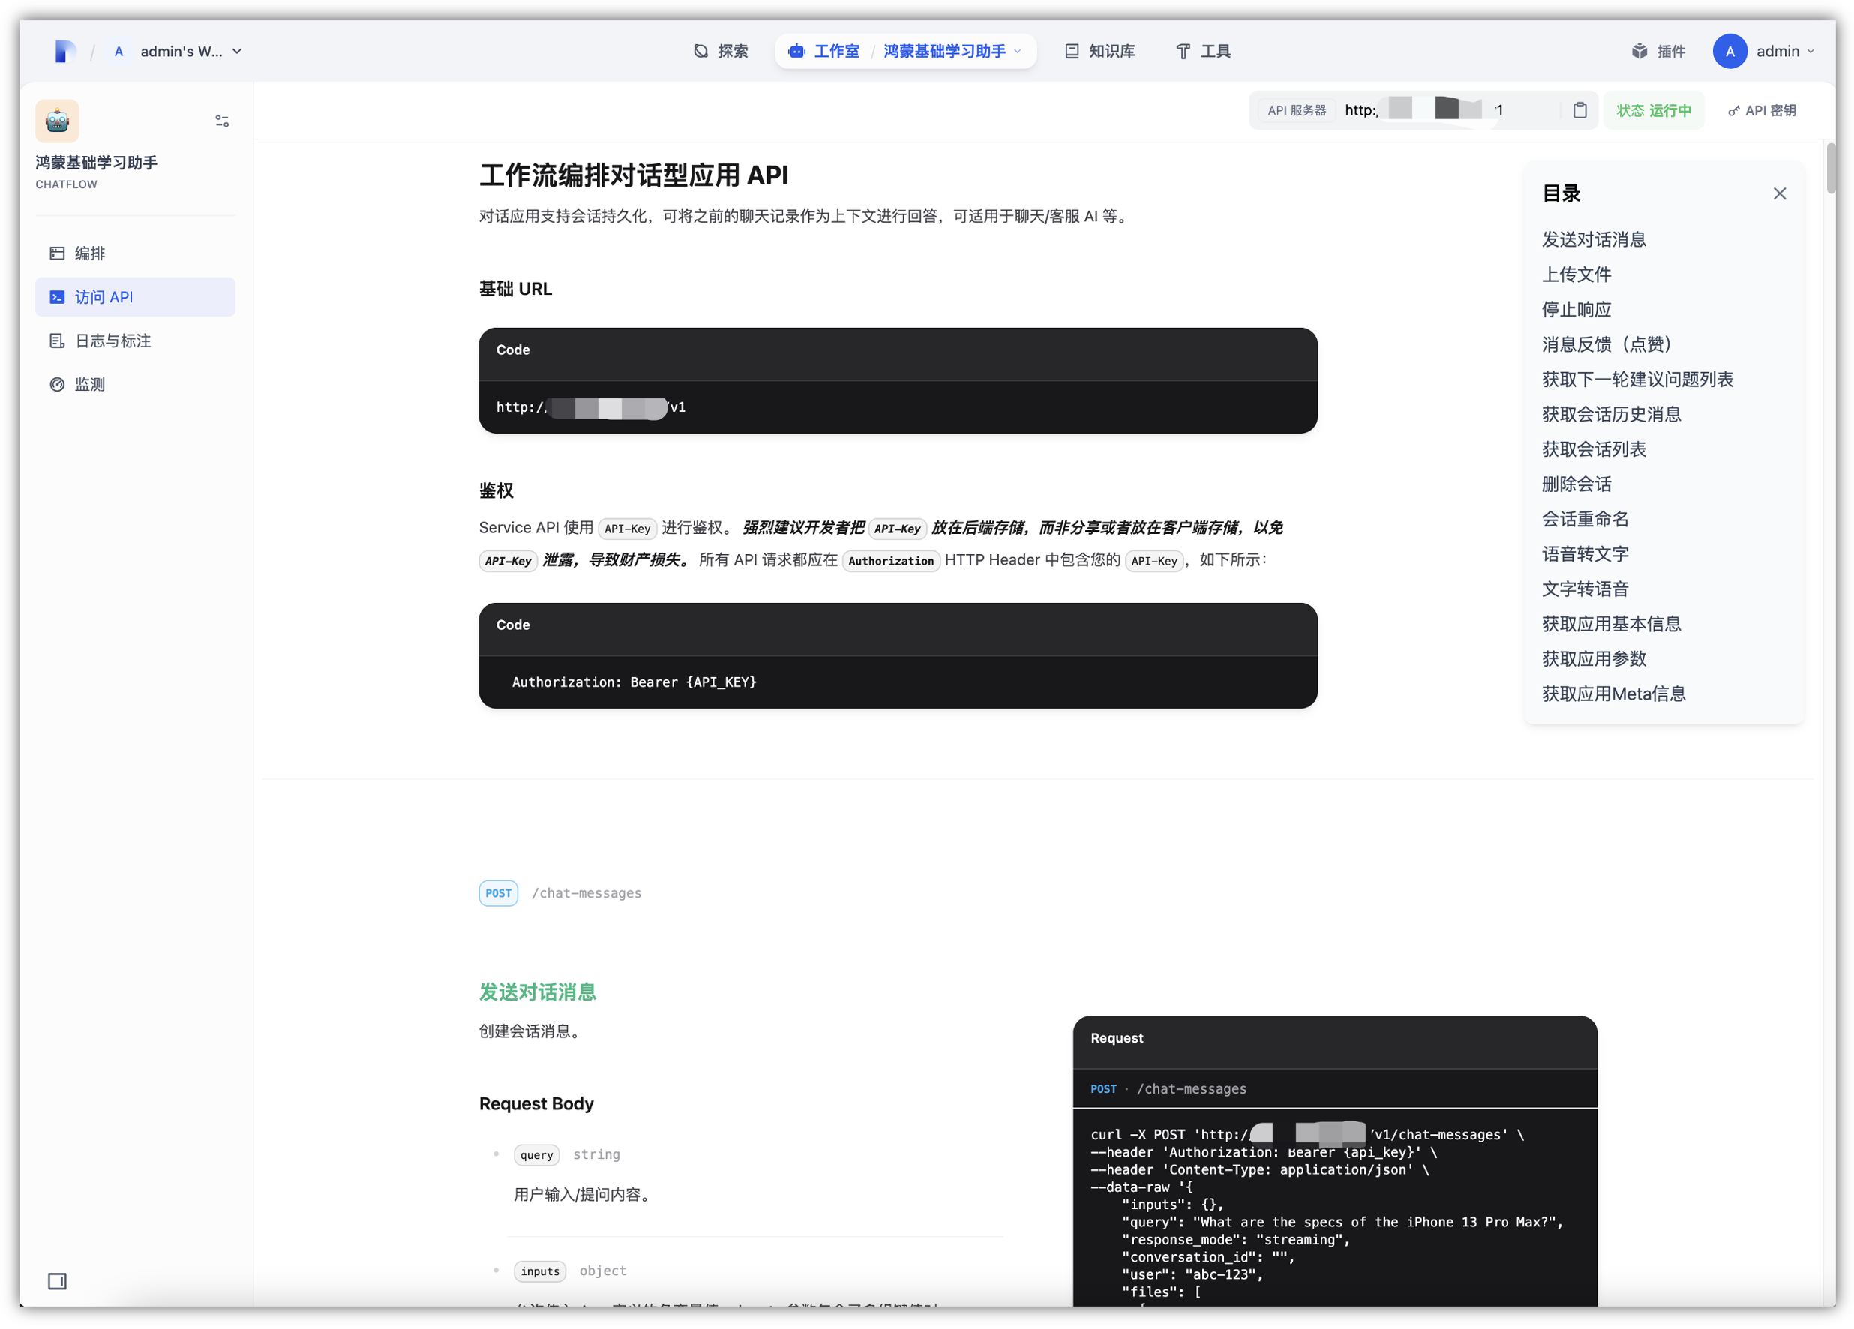
Task: Open the admin's workspace switcher dropdown
Action: [178, 52]
